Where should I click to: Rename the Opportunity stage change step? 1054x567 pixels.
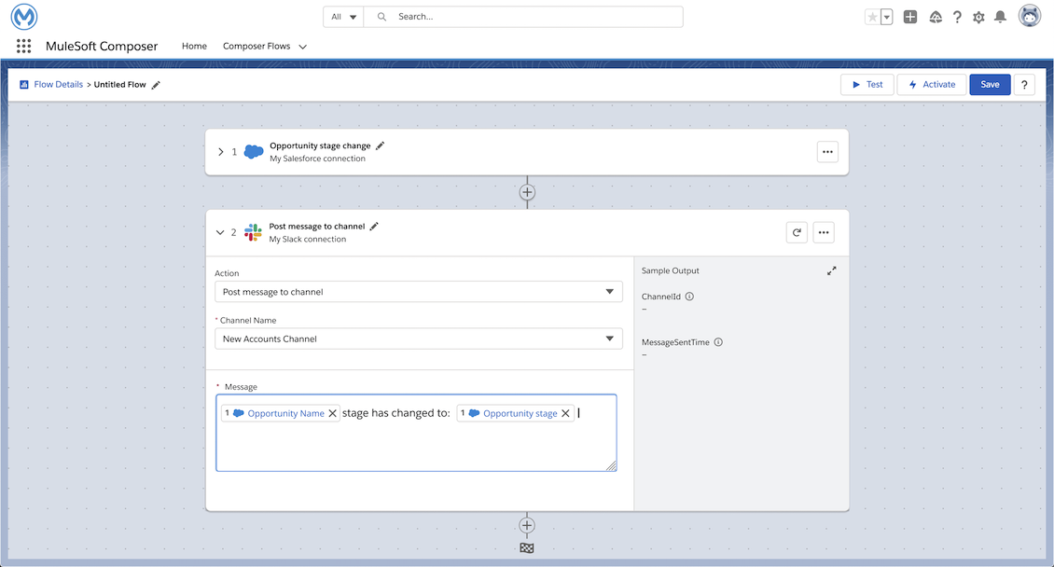click(380, 145)
